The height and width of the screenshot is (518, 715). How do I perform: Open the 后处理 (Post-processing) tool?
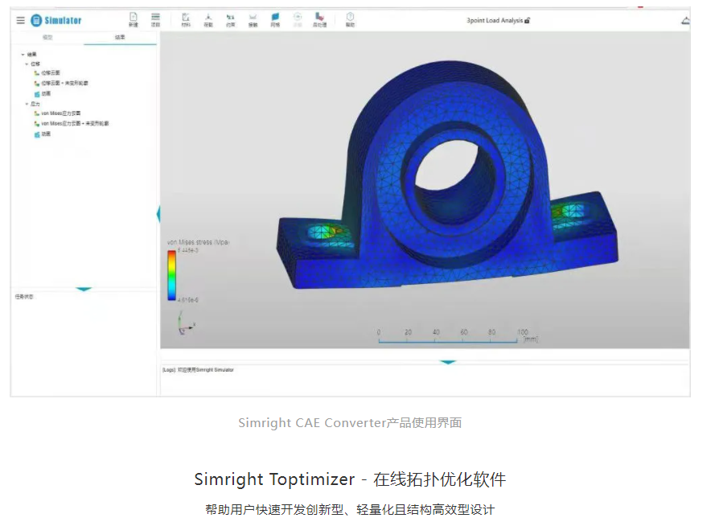pyautogui.click(x=319, y=19)
